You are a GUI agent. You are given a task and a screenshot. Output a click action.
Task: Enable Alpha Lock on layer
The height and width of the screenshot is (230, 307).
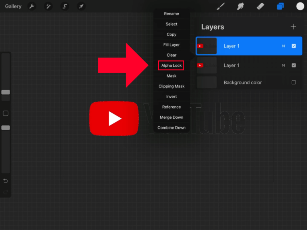(x=171, y=65)
